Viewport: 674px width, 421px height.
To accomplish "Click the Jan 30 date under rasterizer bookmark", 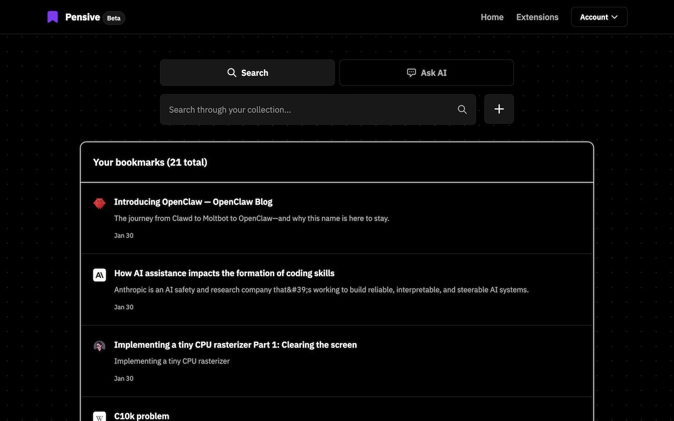I will 124,379.
